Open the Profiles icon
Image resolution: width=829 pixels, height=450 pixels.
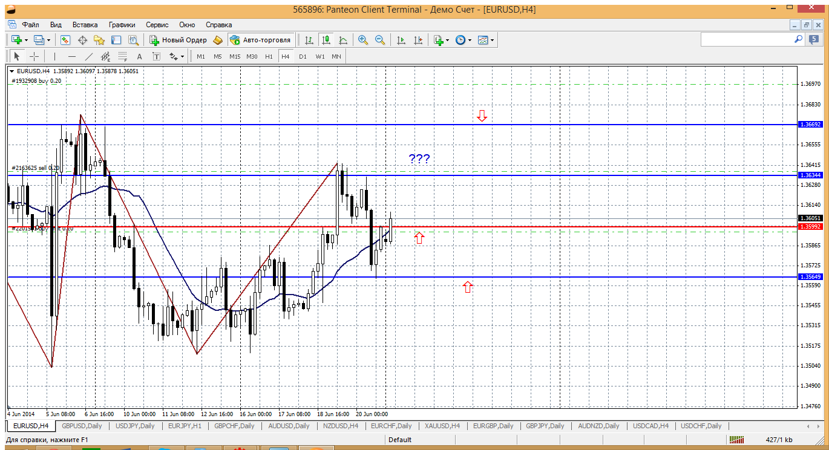(39, 40)
